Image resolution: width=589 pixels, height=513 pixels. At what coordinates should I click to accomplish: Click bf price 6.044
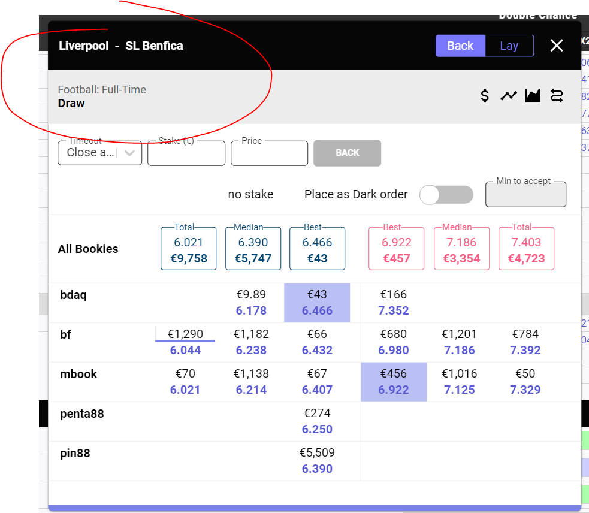(185, 350)
